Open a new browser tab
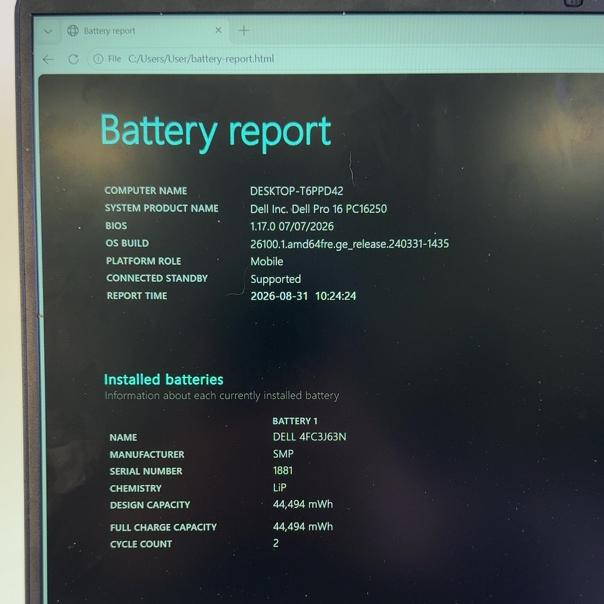604x604 pixels. (x=244, y=31)
